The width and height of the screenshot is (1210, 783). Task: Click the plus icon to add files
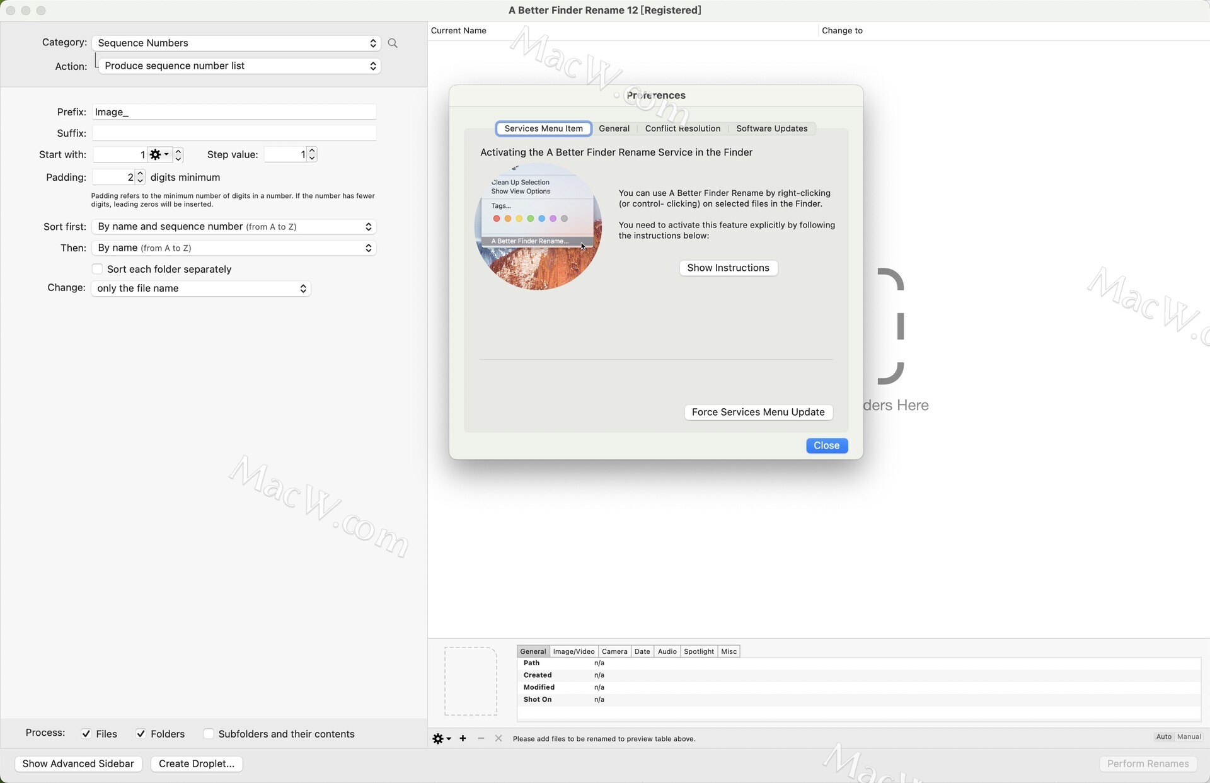point(463,738)
